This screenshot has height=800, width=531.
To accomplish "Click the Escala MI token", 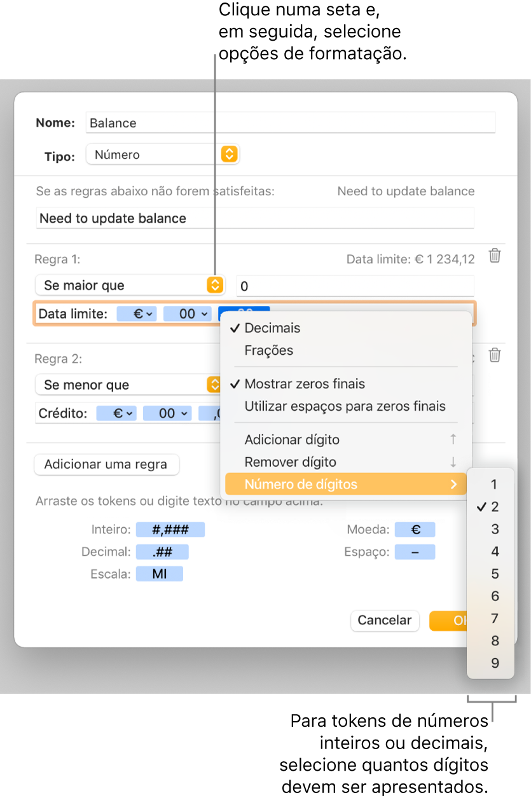I will (x=159, y=574).
